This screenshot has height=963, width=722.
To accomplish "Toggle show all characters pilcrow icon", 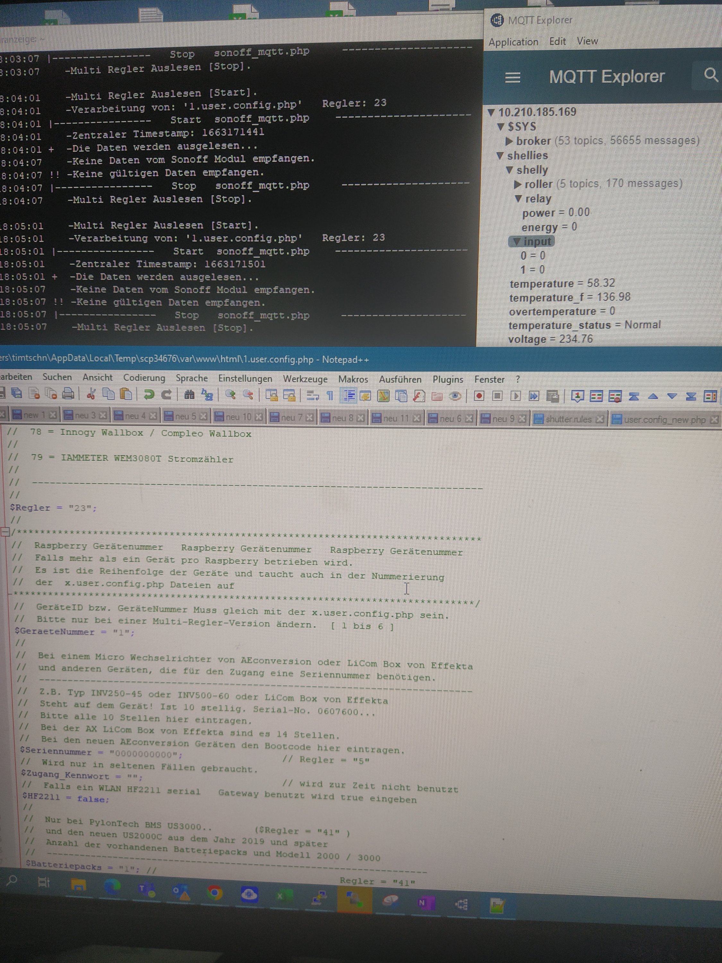I will pos(330,395).
